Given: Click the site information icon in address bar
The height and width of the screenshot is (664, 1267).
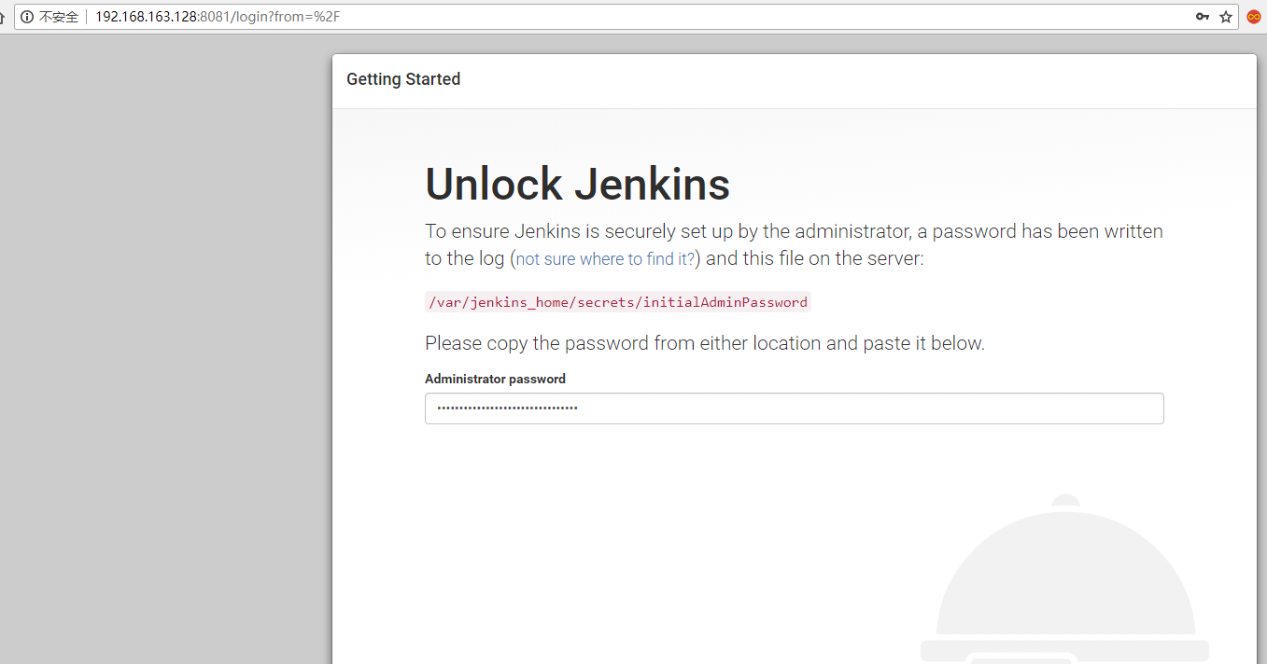Looking at the screenshot, I should 27,17.
